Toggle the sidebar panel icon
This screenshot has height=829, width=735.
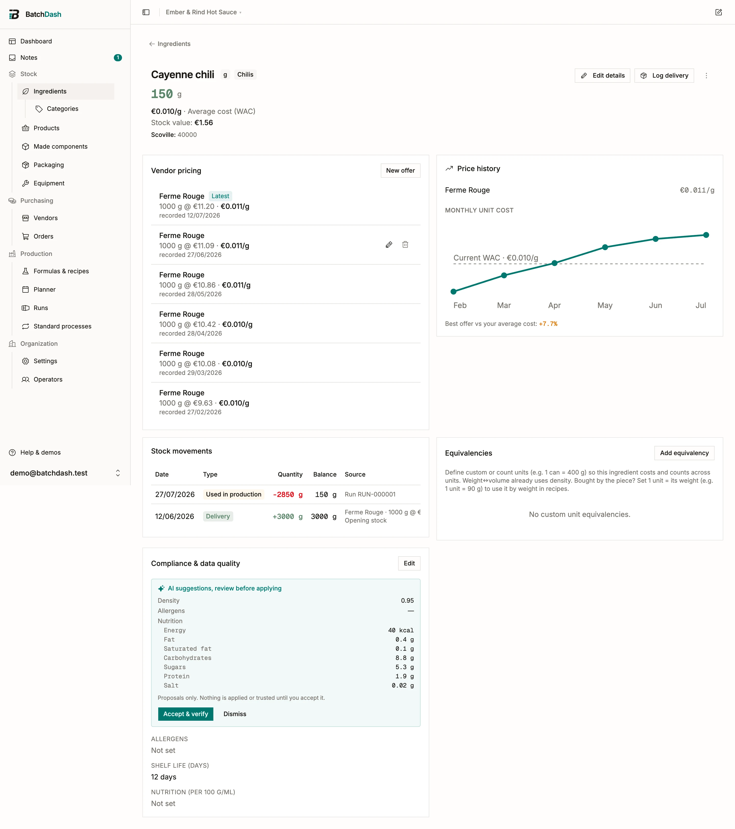pyautogui.click(x=146, y=12)
